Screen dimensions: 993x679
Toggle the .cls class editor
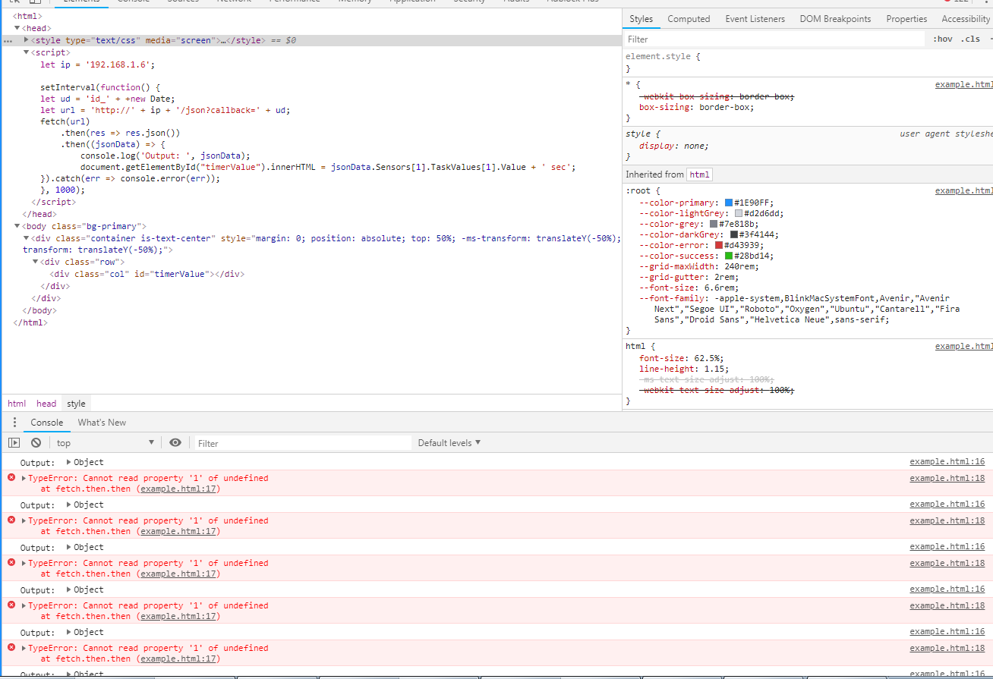pyautogui.click(x=970, y=39)
